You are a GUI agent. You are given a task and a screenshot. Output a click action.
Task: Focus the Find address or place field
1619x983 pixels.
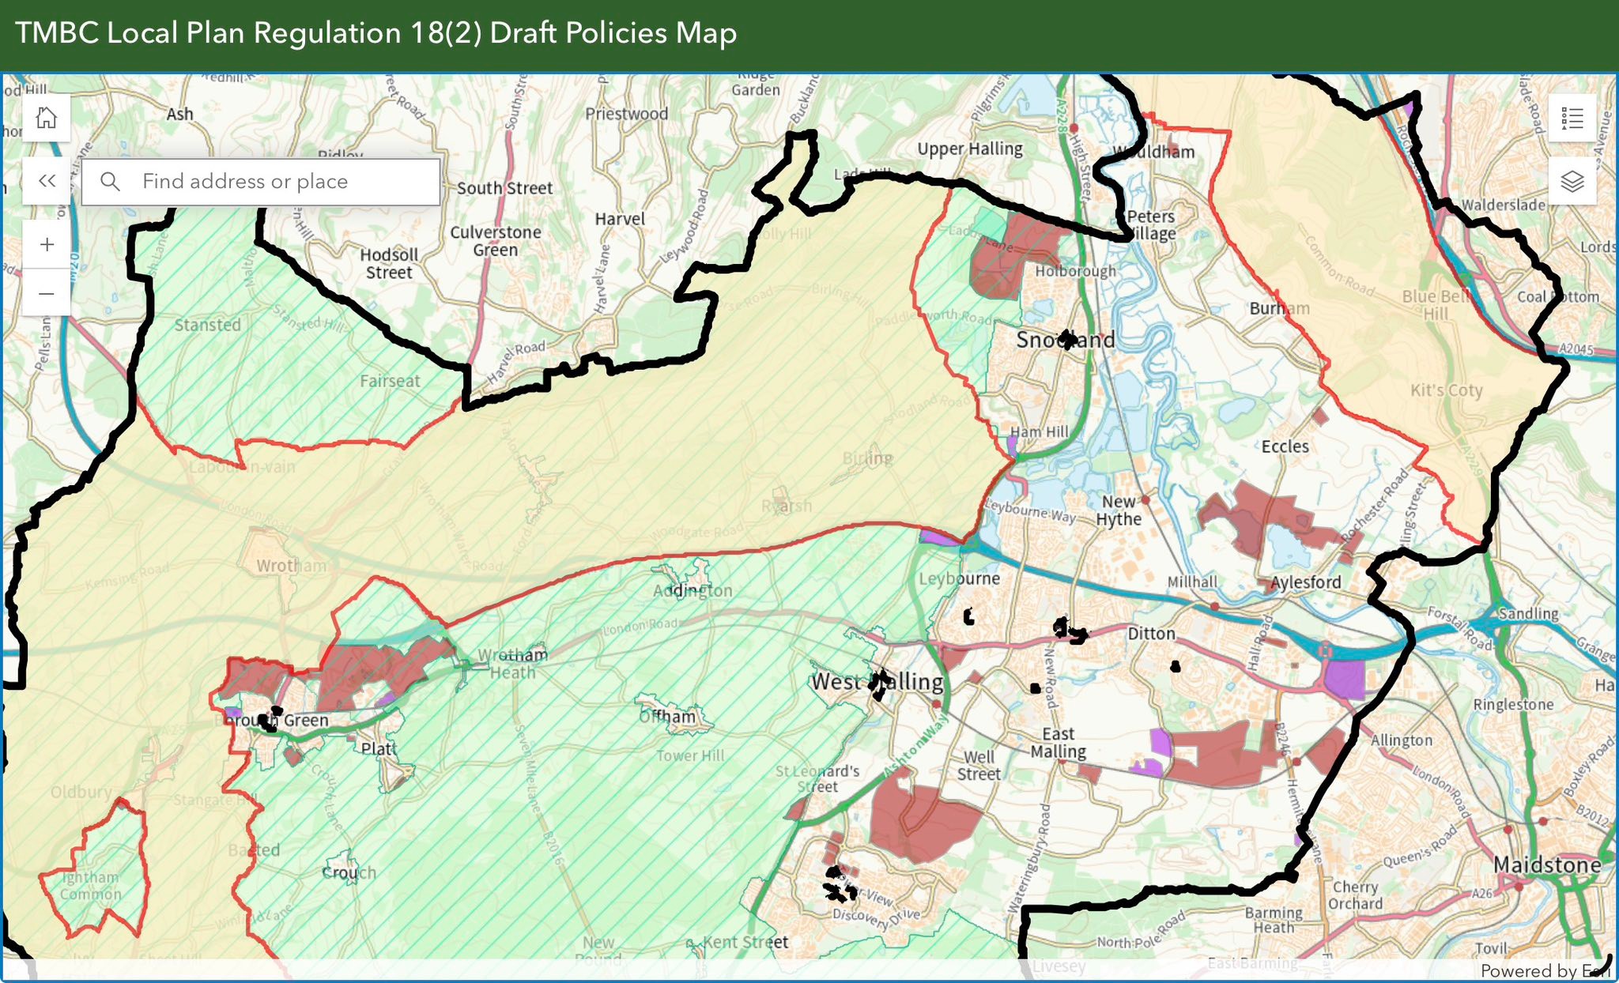[261, 182]
